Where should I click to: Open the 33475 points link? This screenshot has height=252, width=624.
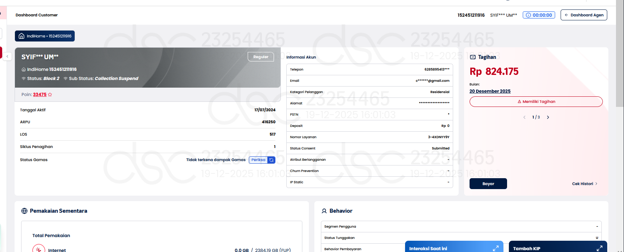[40, 95]
